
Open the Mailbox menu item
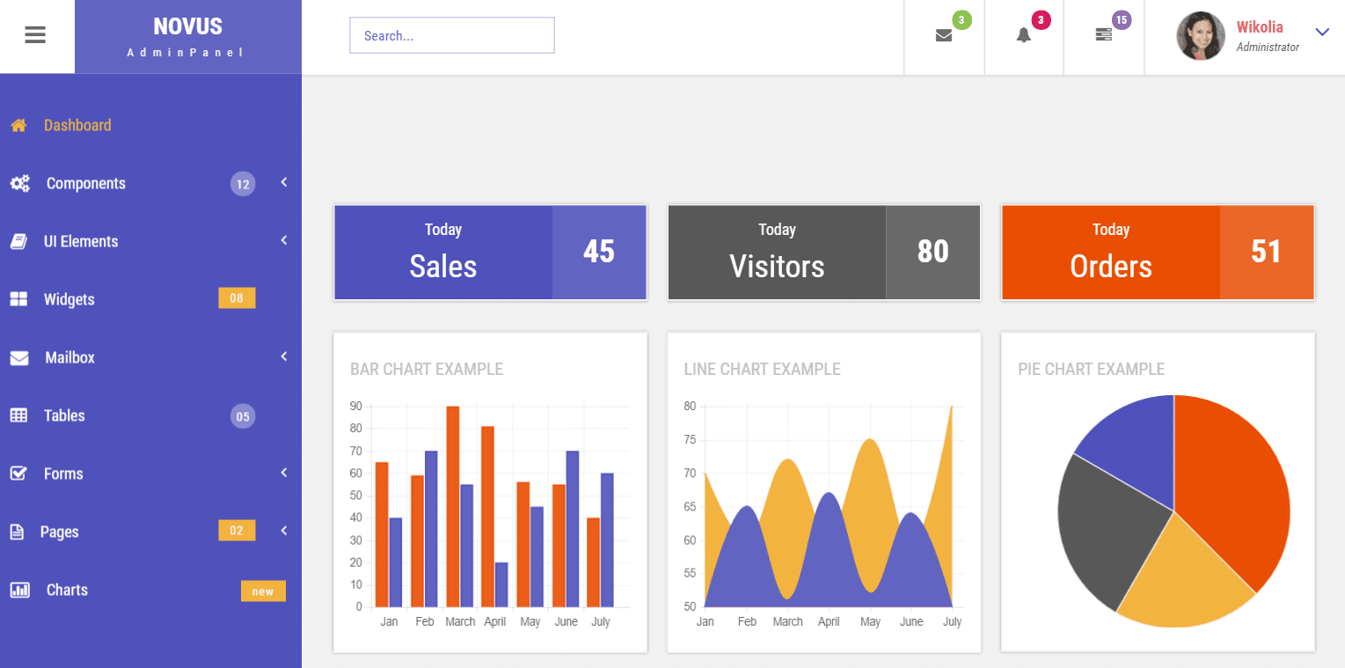(69, 358)
